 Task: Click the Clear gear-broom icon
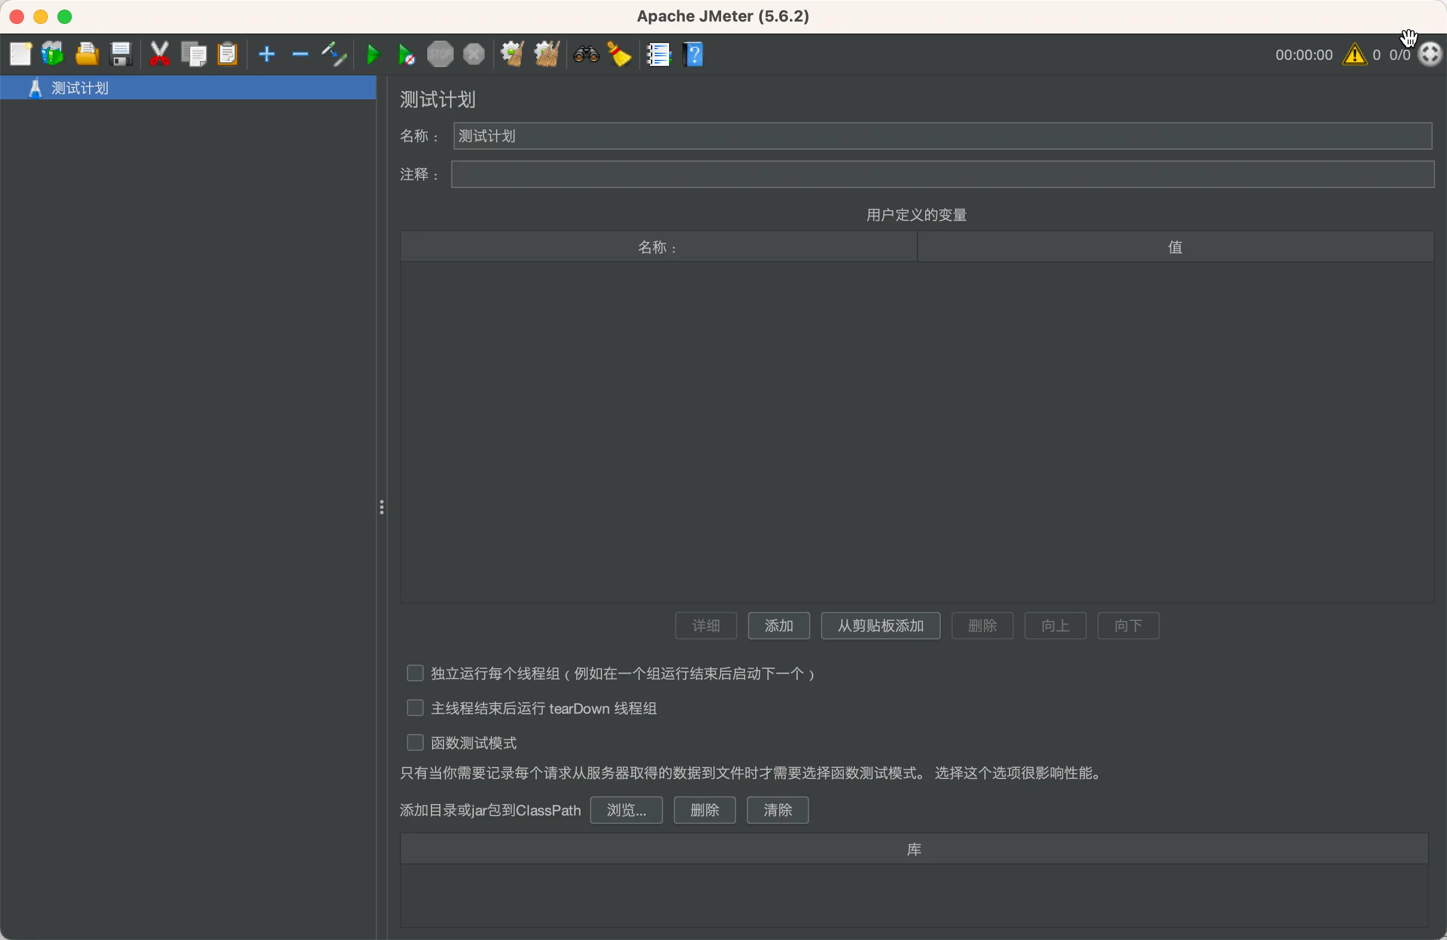(512, 54)
